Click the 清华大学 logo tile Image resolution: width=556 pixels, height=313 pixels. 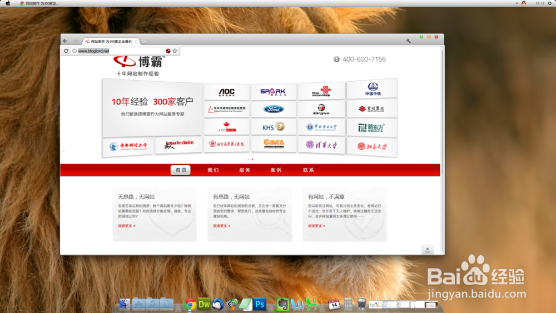(321, 145)
